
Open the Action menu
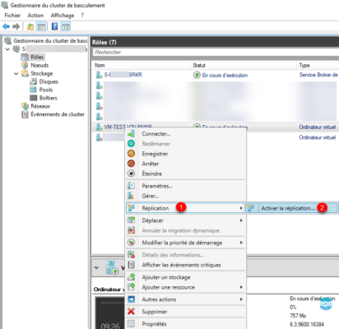pos(35,16)
